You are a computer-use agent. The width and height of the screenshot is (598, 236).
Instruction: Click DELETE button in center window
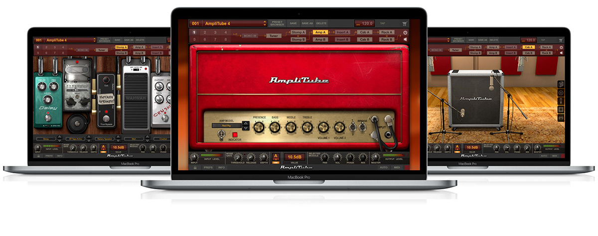tap(321, 23)
